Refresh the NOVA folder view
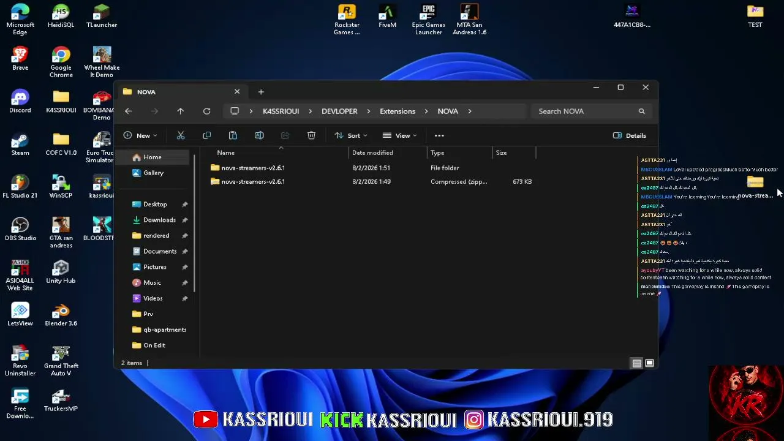 click(x=207, y=111)
